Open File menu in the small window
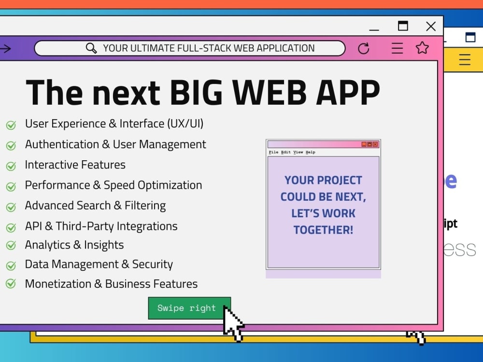This screenshot has height=362, width=483. click(273, 152)
